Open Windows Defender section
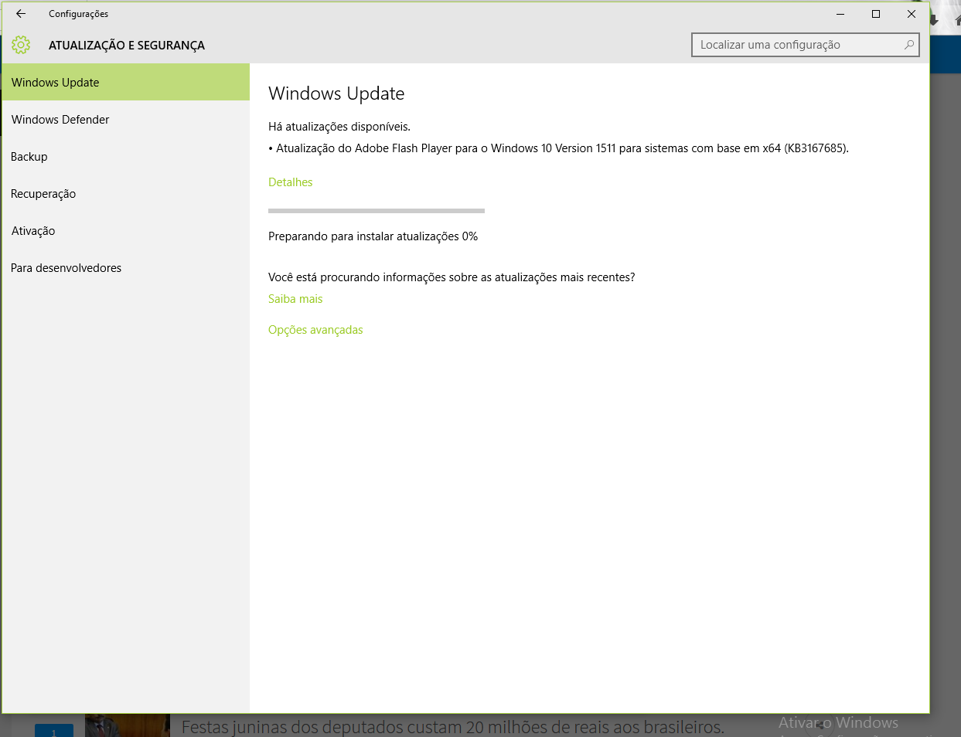This screenshot has width=961, height=737. coord(126,119)
